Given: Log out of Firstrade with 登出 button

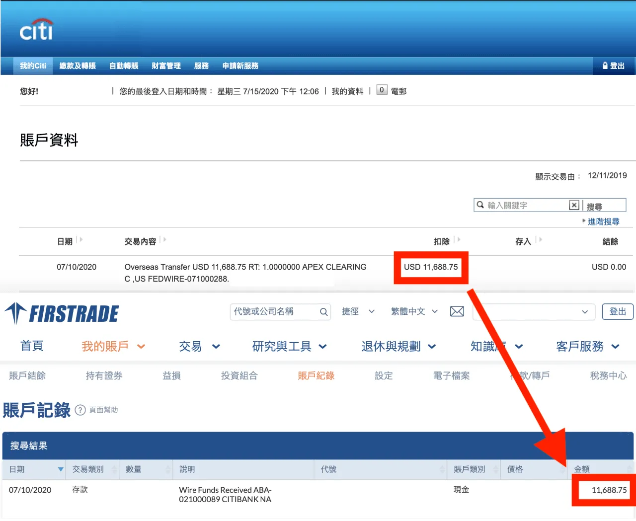Looking at the screenshot, I should point(618,311).
